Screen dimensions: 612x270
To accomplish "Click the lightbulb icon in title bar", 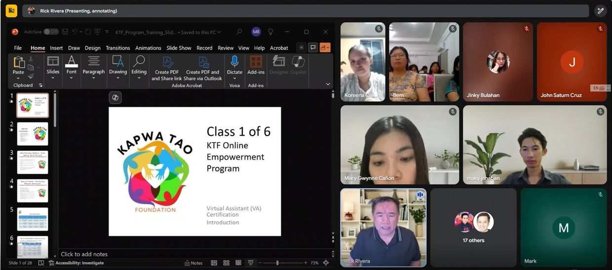I will point(270,32).
